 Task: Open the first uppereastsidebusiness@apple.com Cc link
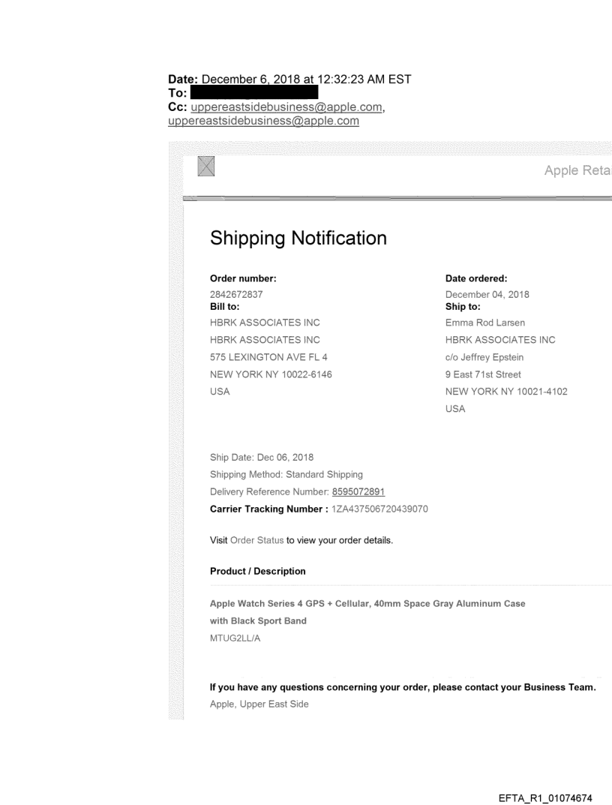coord(282,107)
